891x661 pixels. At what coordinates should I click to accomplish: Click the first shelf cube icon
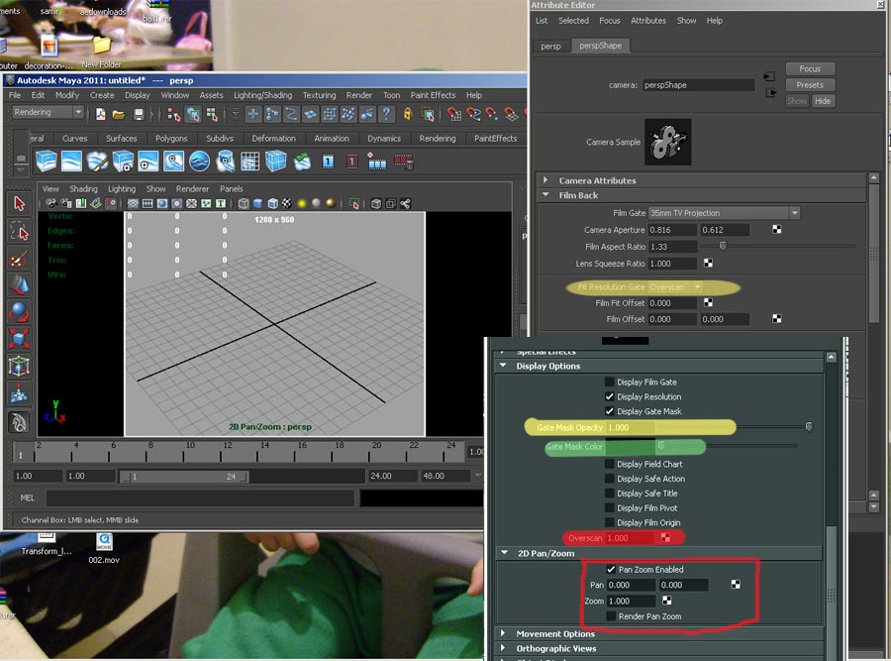[46, 162]
